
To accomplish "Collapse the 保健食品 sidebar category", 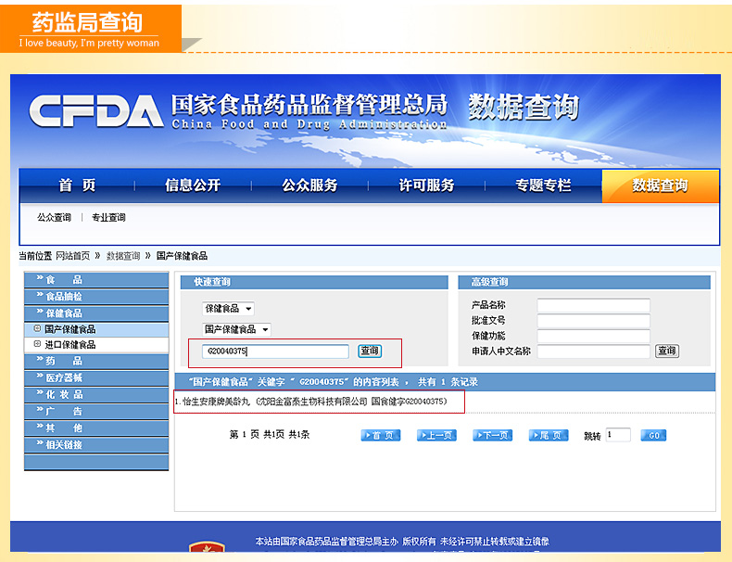I will [x=96, y=313].
